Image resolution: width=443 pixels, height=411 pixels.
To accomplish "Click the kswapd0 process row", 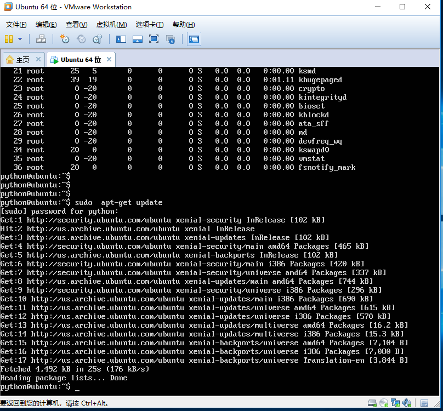I will [171, 150].
